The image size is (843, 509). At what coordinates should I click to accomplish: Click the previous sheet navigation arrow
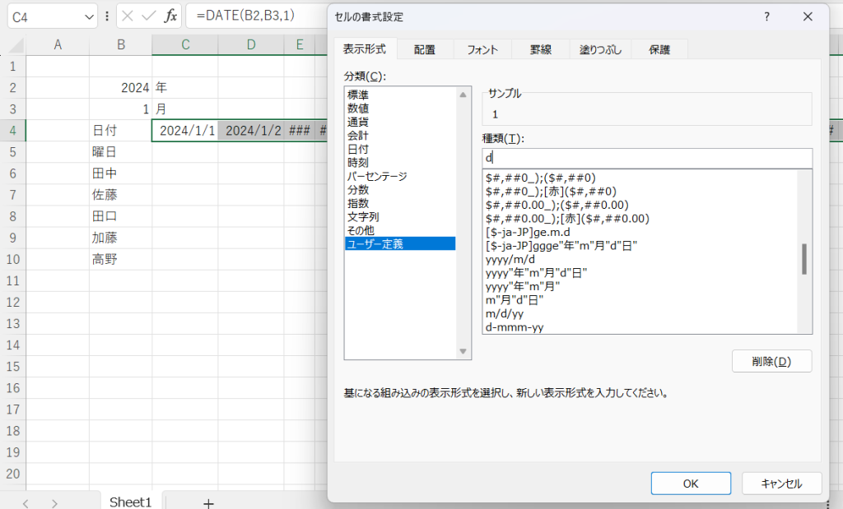[26, 502]
